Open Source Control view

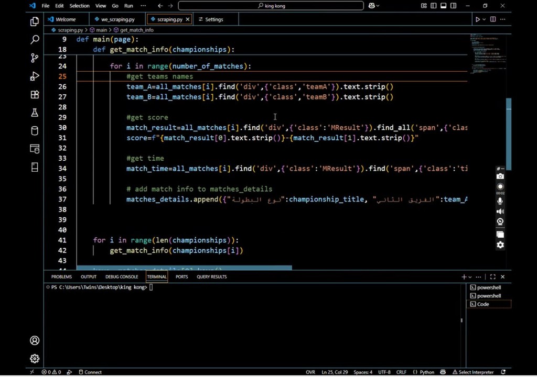click(x=35, y=58)
